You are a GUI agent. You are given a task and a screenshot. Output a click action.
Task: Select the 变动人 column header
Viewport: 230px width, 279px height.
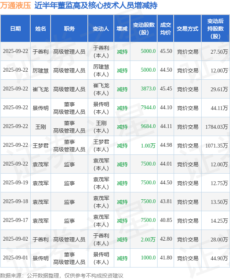101,29
